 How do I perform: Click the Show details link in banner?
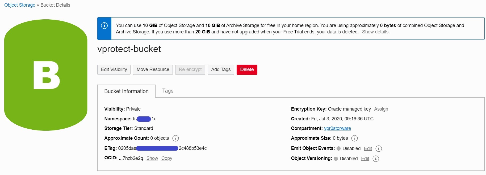pyautogui.click(x=376, y=32)
